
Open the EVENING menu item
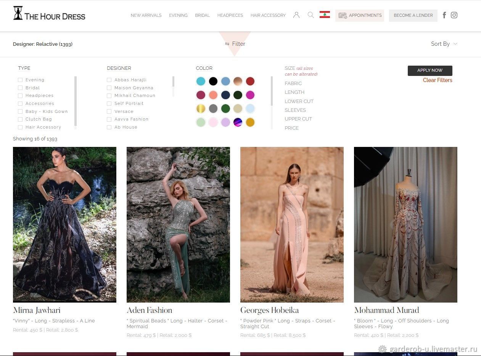point(178,15)
